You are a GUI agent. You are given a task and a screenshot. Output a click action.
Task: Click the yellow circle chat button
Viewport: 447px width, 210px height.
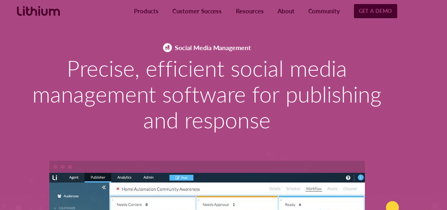(x=392, y=206)
